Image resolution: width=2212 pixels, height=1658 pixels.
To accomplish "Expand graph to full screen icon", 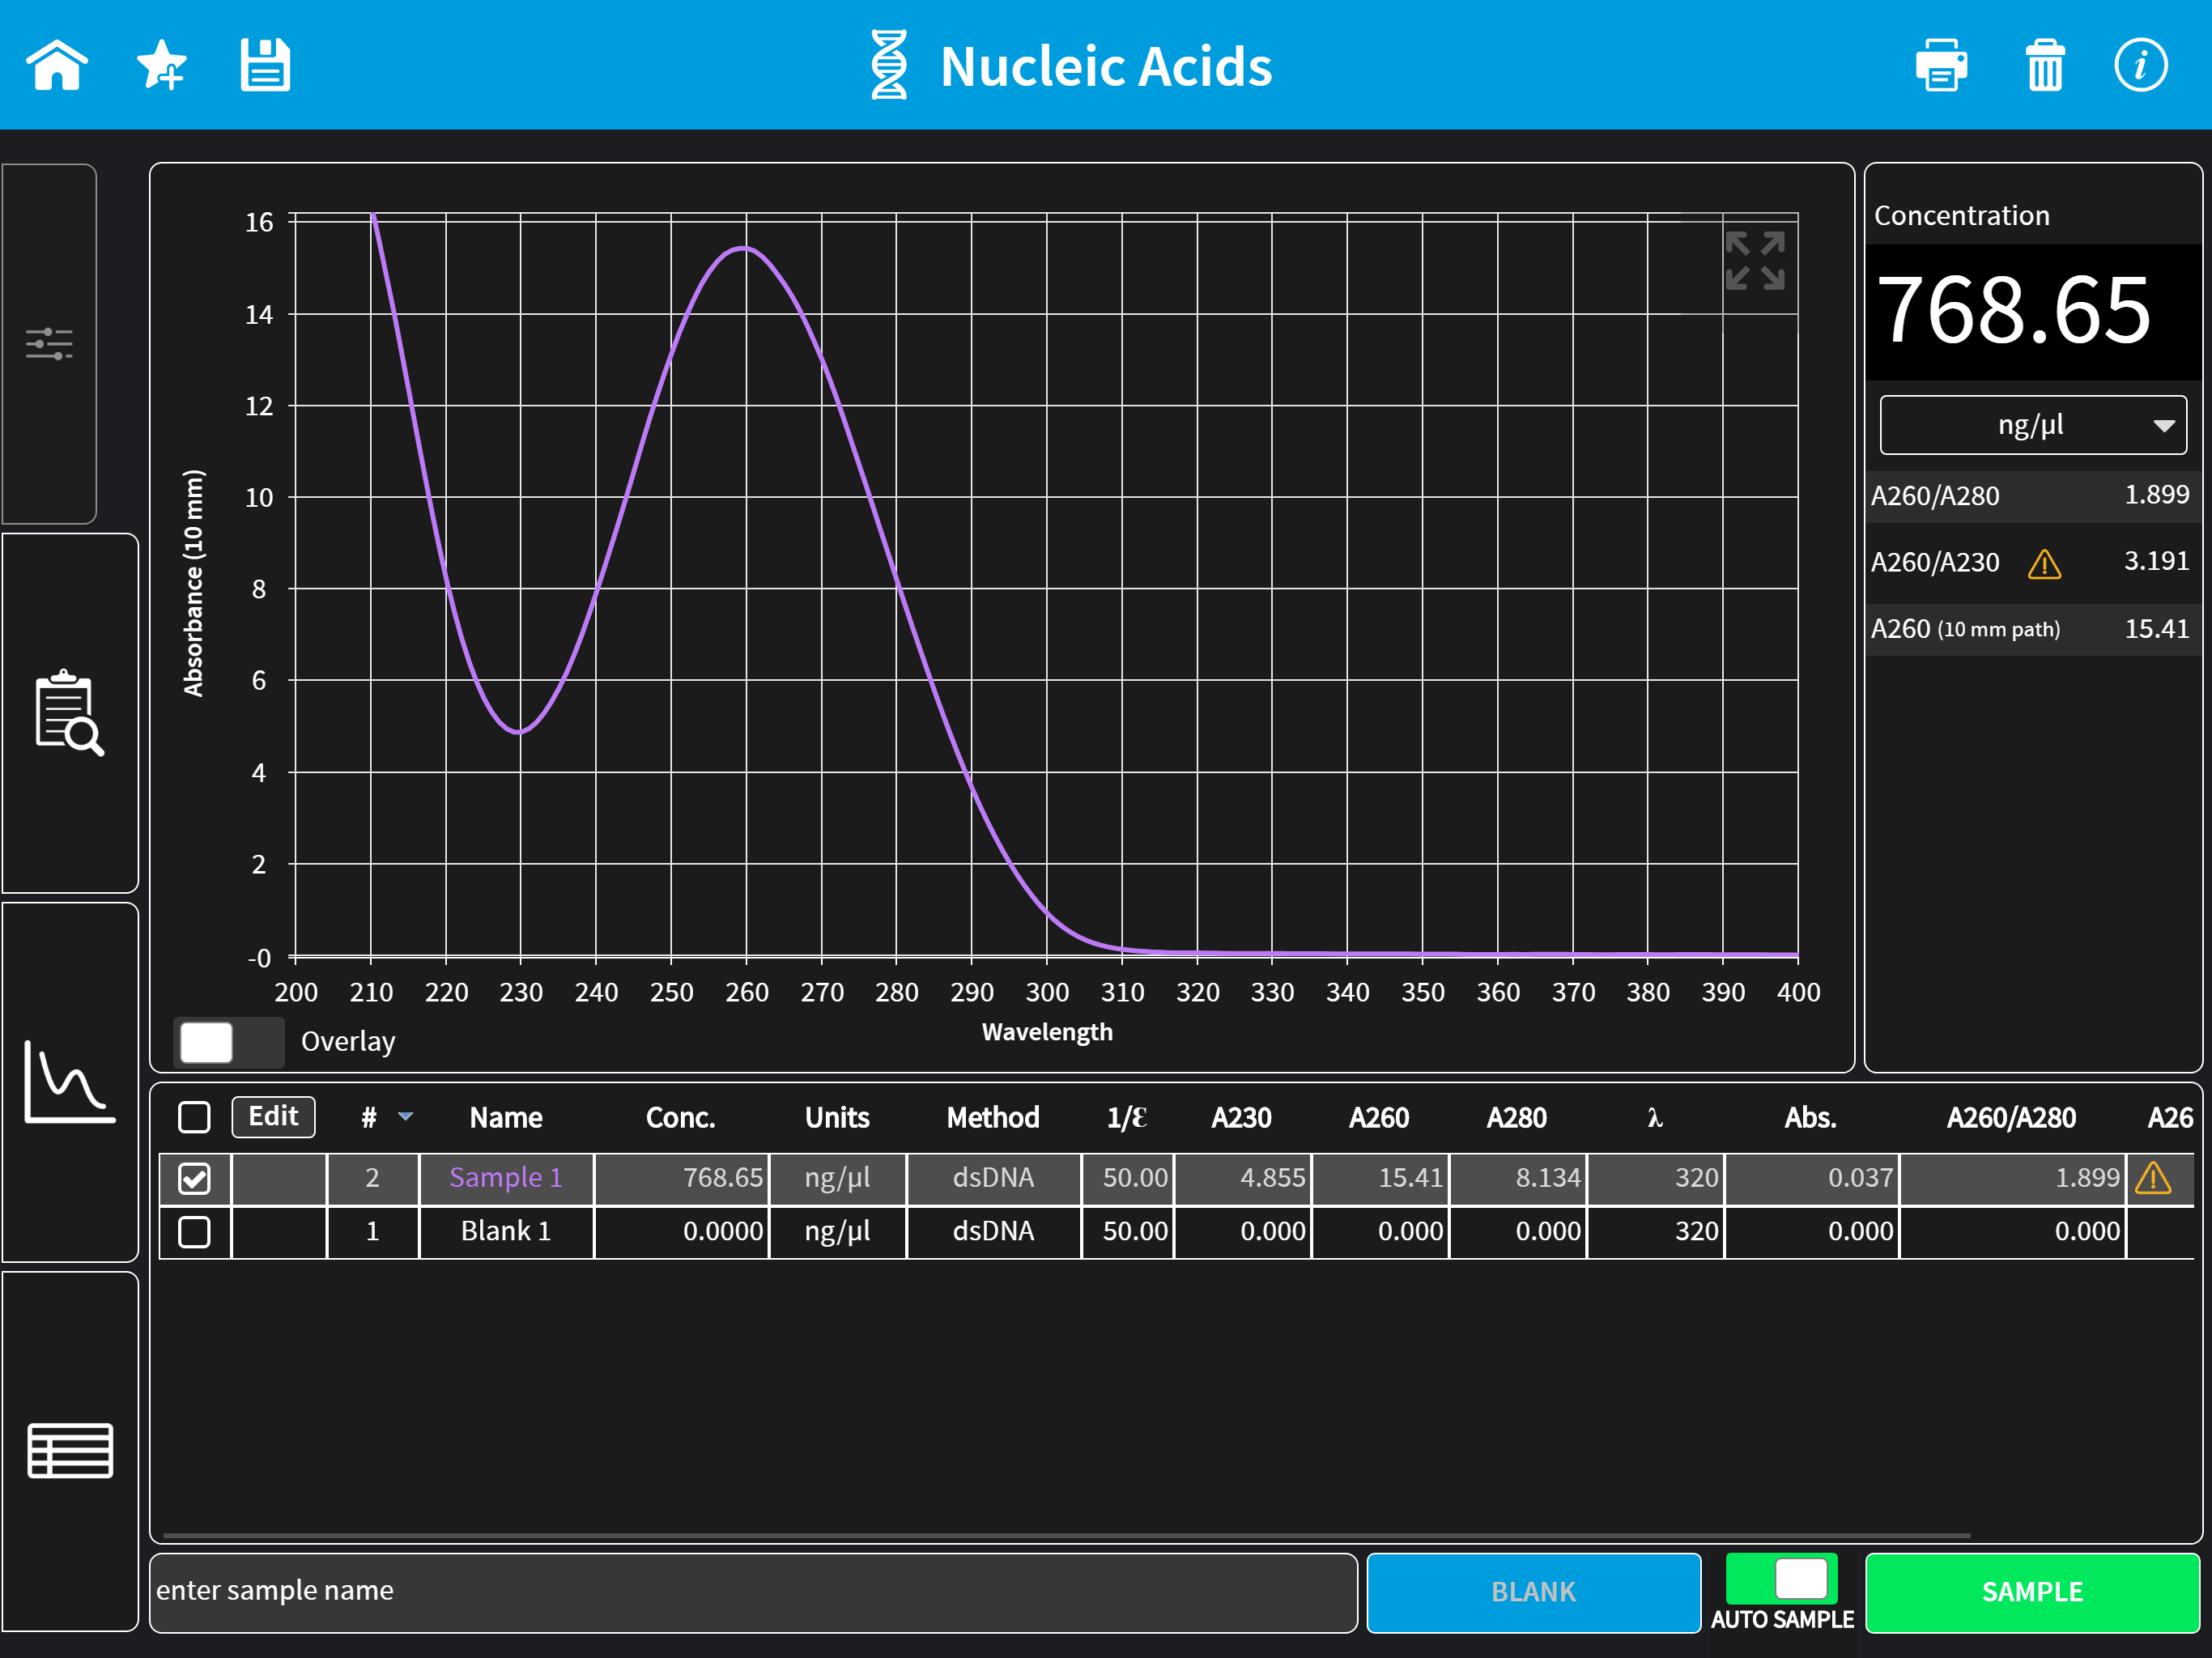I will tap(1755, 261).
